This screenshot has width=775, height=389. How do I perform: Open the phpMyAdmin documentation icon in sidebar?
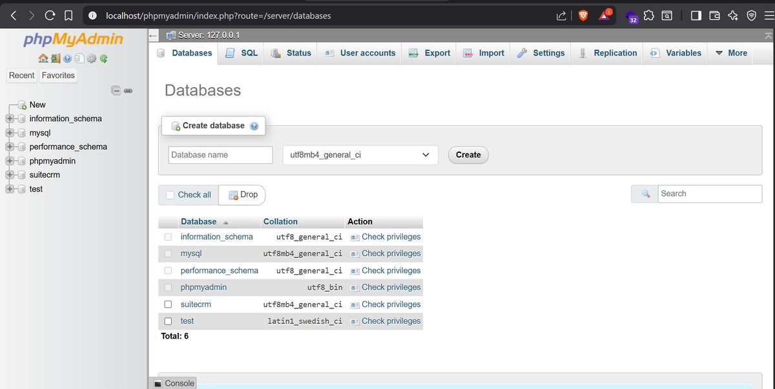pyautogui.click(x=67, y=59)
